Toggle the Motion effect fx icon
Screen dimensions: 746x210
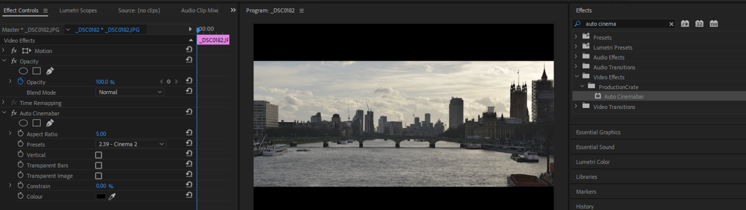point(14,51)
